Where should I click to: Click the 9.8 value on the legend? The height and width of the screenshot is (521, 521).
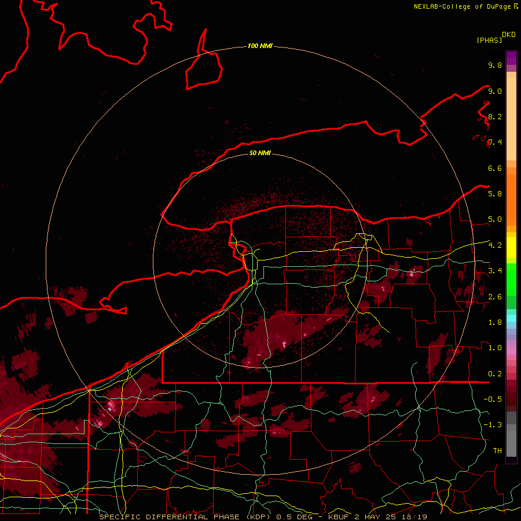click(x=495, y=65)
